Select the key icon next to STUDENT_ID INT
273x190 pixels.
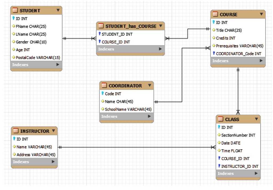[99, 34]
